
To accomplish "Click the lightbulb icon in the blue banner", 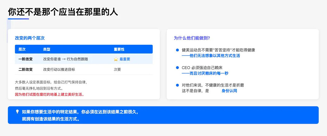I will coord(17,112).
